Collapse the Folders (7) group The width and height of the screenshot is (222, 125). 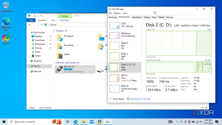pyautogui.click(x=54, y=31)
